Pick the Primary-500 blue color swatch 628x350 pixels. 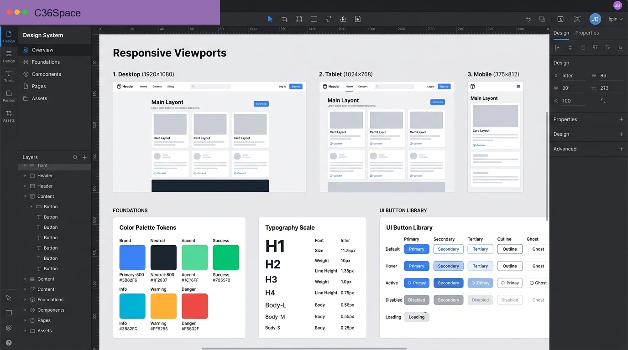click(x=132, y=257)
